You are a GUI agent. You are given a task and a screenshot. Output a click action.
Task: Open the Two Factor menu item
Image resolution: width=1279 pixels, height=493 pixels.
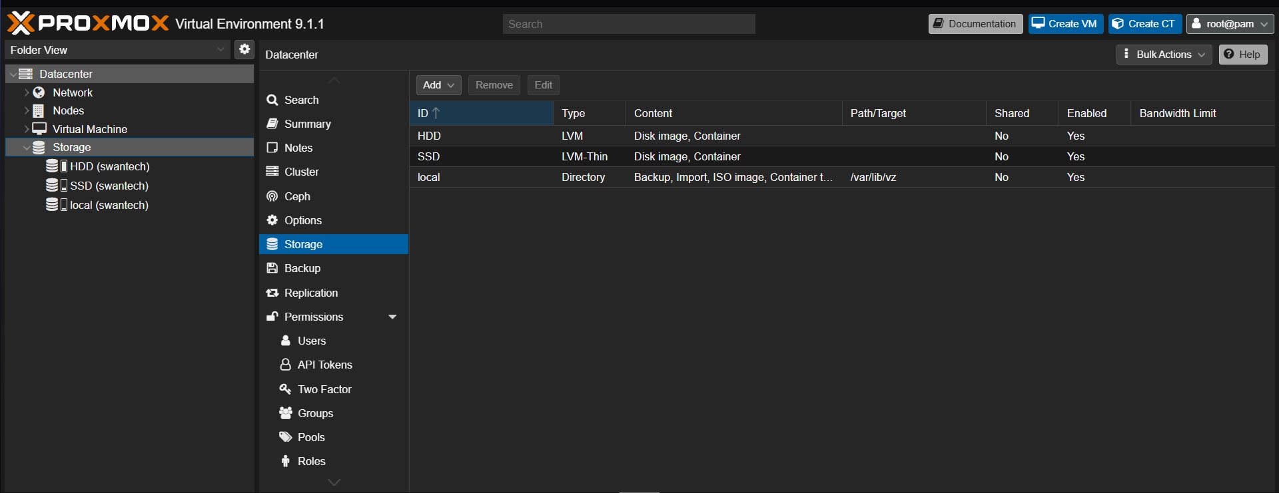(334, 389)
